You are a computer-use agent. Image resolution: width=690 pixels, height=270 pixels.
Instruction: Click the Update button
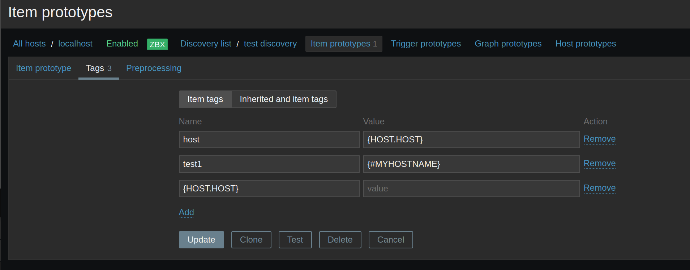pyautogui.click(x=201, y=240)
